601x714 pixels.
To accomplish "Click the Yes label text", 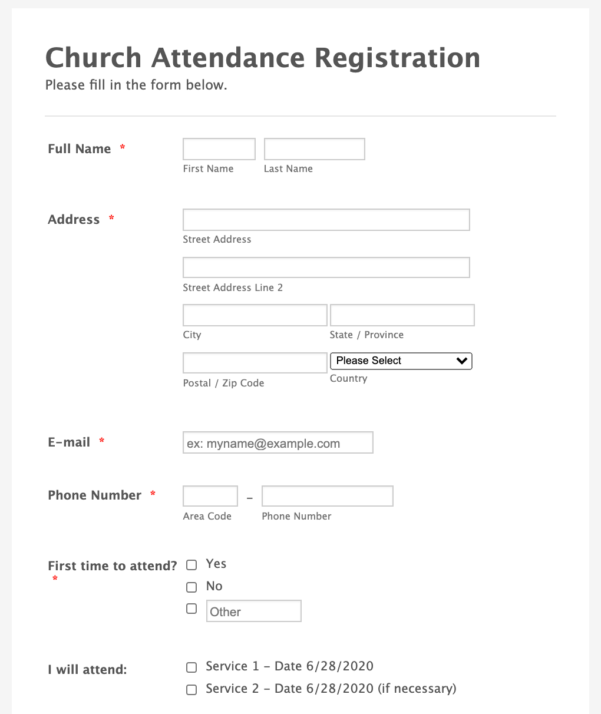I will 216,564.
